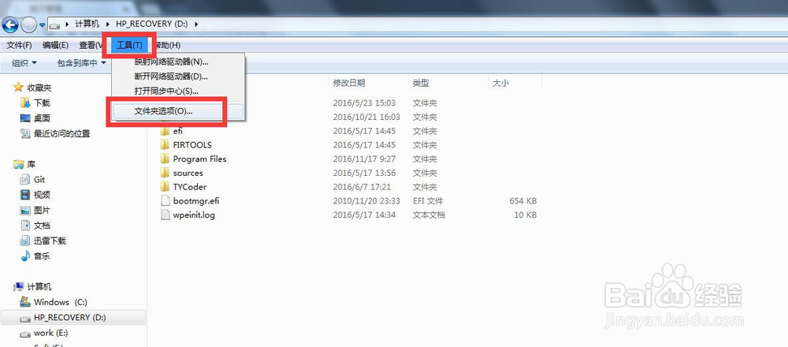
Task: Click the TYCoder folder icon
Action: tap(165, 187)
